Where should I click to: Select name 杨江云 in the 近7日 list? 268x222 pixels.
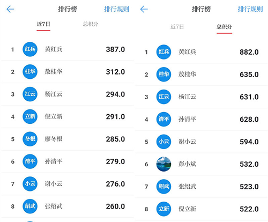tap(54, 94)
